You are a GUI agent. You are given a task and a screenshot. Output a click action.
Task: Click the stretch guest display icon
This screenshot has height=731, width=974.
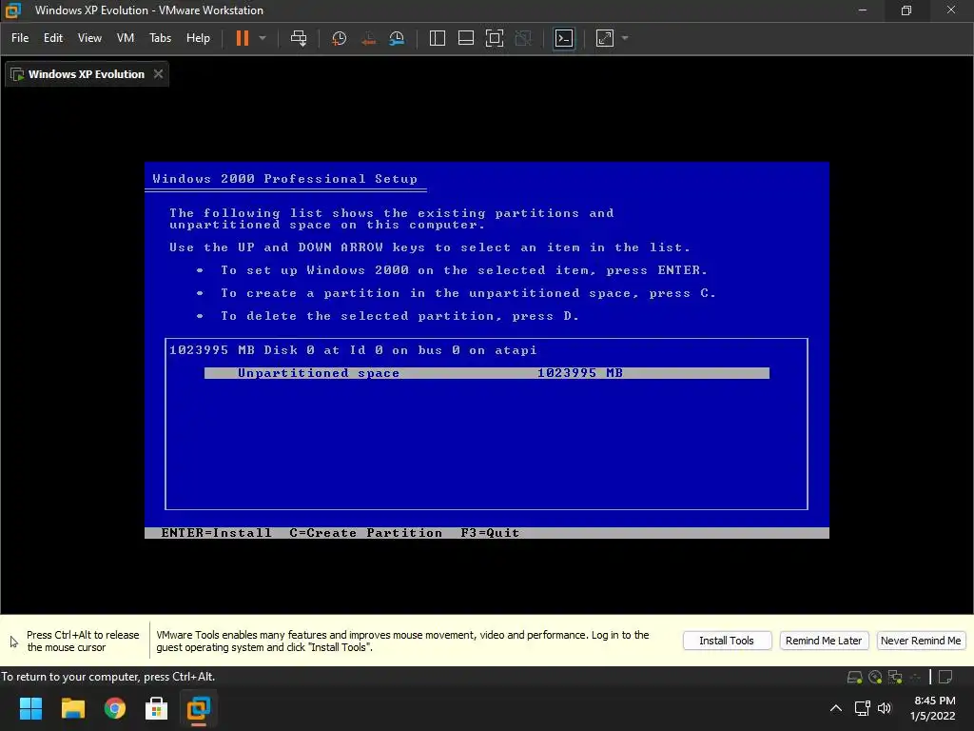[x=604, y=38]
